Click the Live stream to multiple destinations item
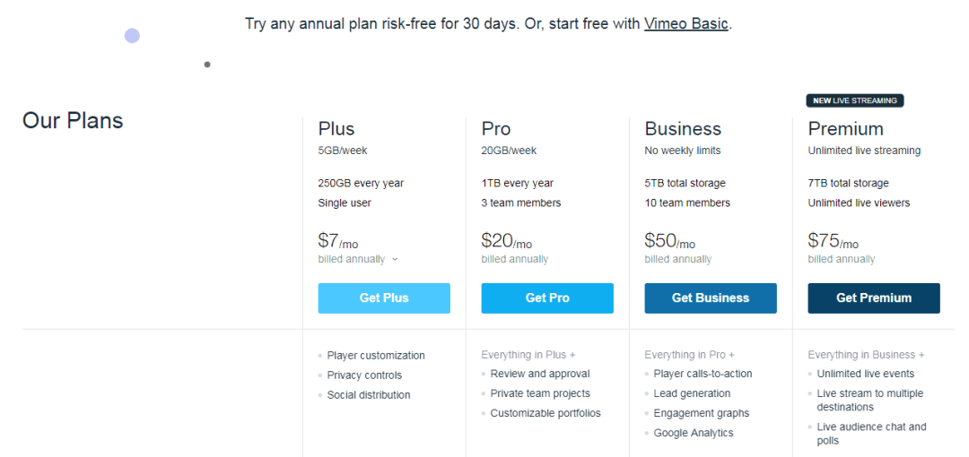Viewport: 969px width, 457px height. pos(870,401)
